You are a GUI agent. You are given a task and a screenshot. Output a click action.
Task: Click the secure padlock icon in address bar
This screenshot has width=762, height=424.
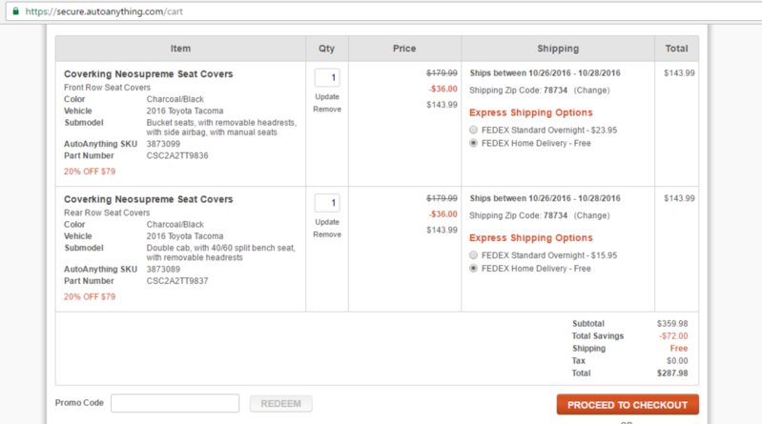15,11
